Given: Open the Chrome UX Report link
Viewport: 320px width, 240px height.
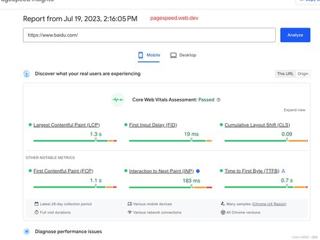Looking at the screenshot, I should click(269, 204).
